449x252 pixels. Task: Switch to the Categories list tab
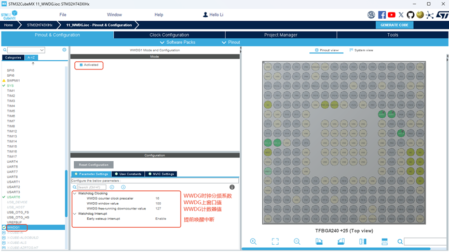click(x=13, y=58)
